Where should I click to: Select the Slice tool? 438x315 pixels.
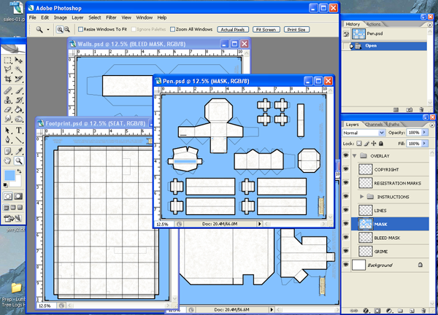(x=18, y=79)
